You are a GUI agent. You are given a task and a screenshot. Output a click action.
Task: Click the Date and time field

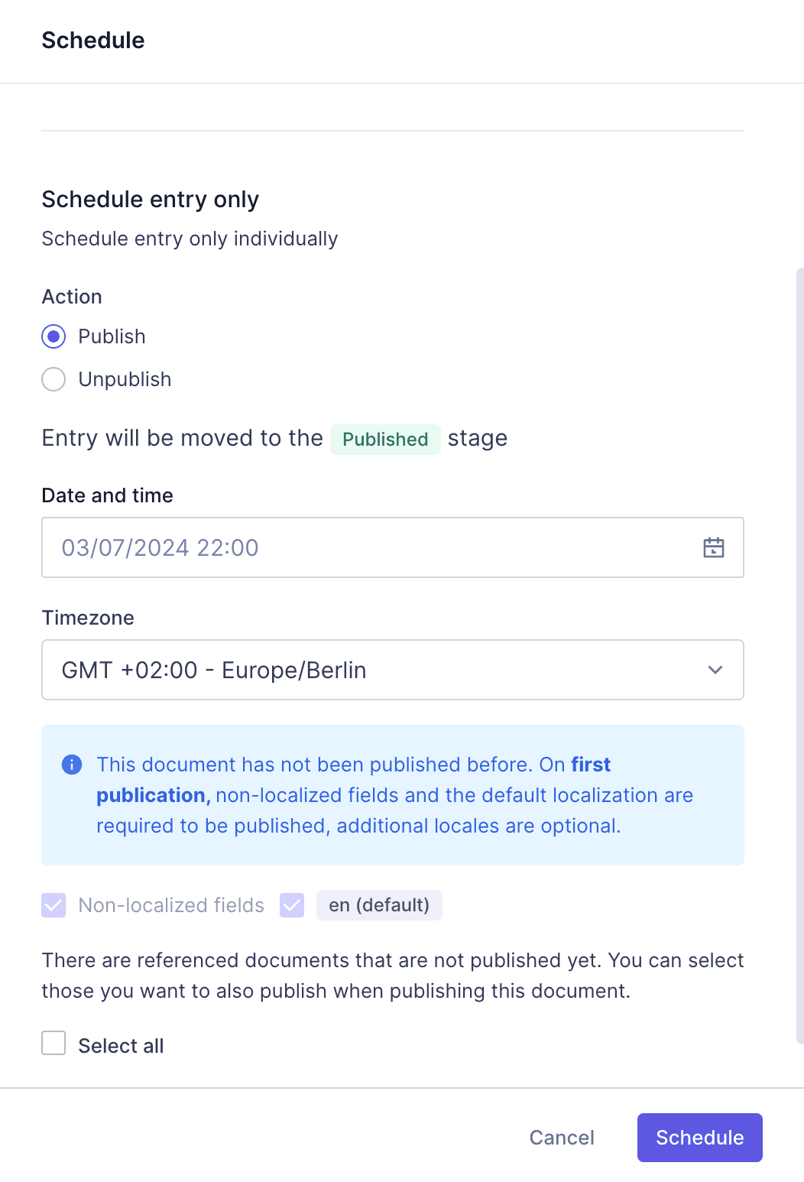pyautogui.click(x=367, y=547)
